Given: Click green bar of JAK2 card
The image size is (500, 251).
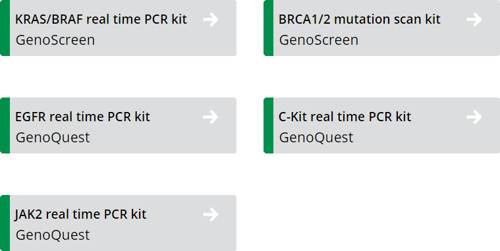Looking at the screenshot, I should coord(5,223).
